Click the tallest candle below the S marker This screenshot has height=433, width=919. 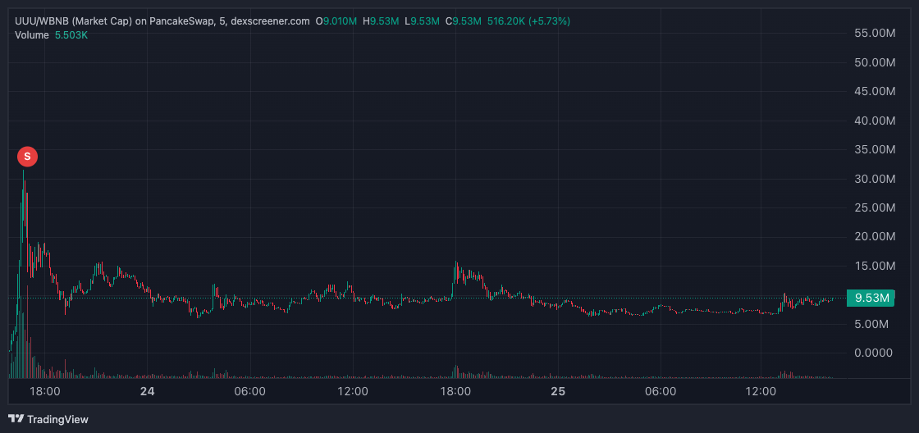coord(25,205)
